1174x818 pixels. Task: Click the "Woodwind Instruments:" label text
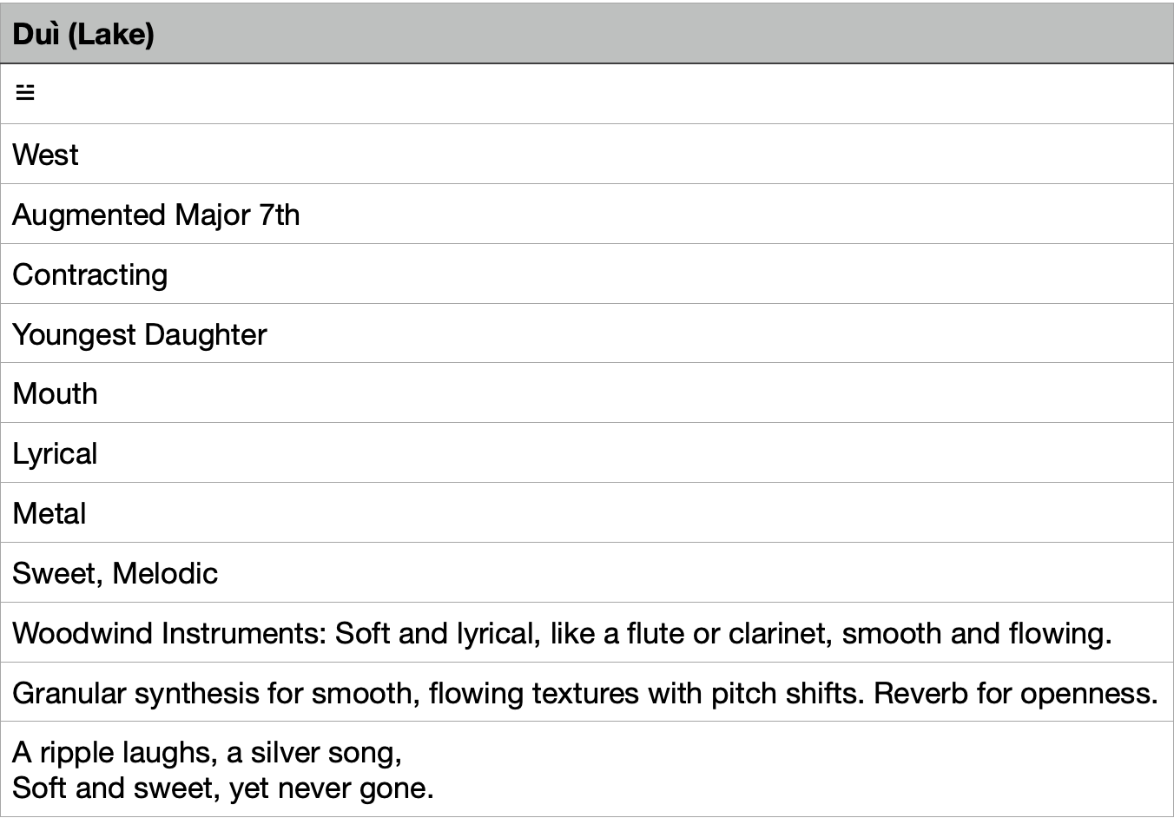169,633
